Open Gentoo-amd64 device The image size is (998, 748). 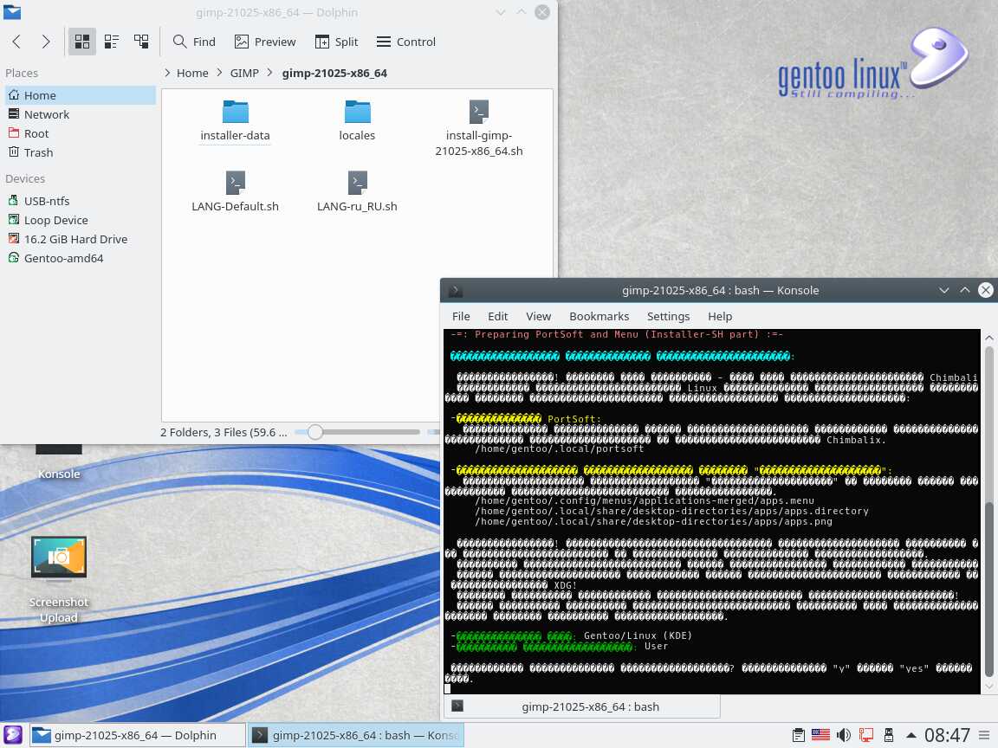79,258
